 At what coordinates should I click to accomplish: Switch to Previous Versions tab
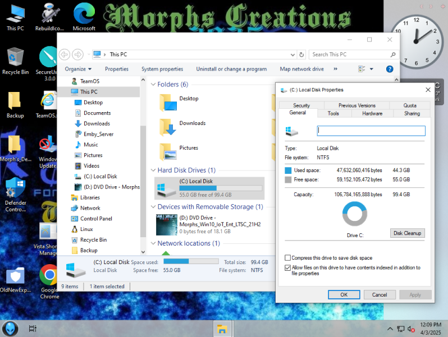pyautogui.click(x=357, y=105)
